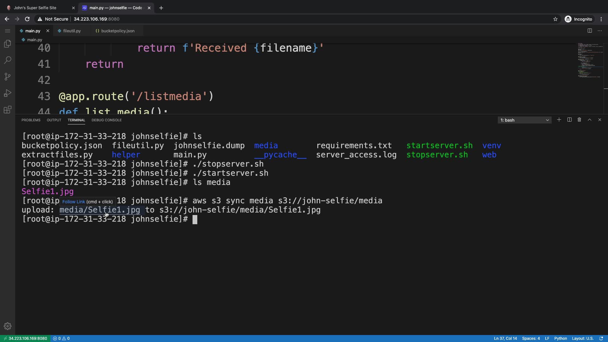Create a new terminal with plus icon
The height and width of the screenshot is (342, 608).
coord(559,120)
